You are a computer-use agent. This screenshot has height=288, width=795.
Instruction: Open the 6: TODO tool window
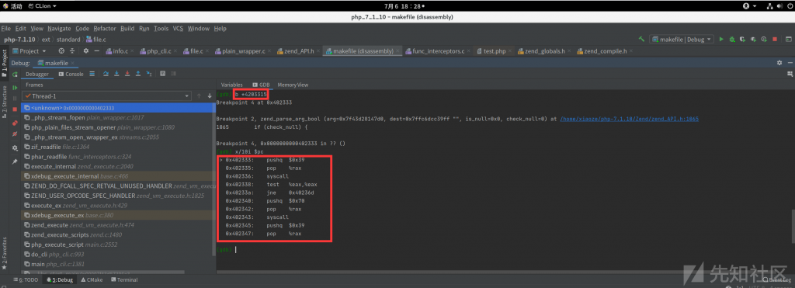(x=26, y=279)
